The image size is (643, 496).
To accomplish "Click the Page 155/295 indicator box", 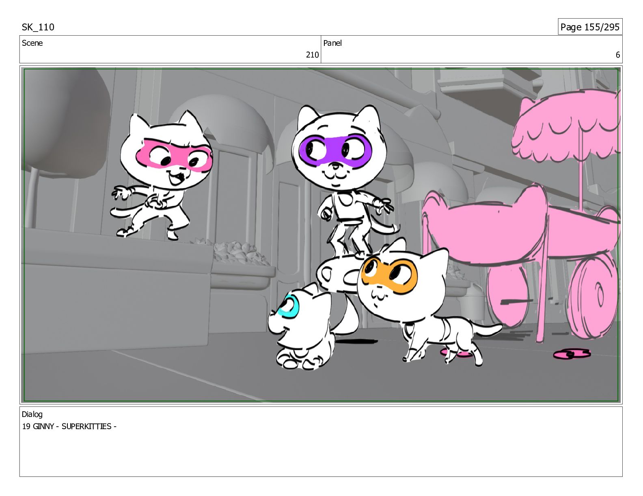I will [x=590, y=27].
